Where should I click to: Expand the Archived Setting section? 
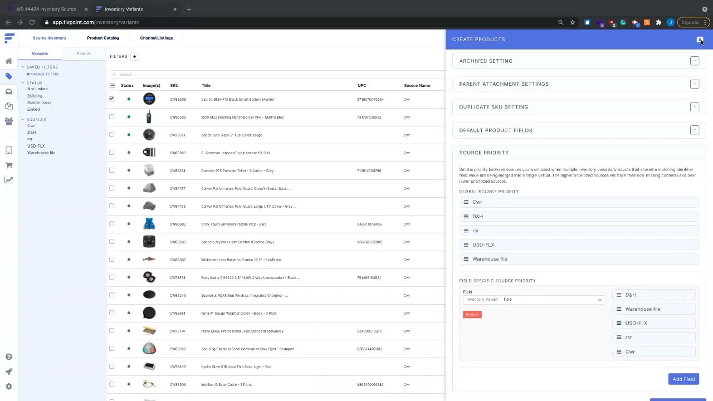click(x=695, y=61)
